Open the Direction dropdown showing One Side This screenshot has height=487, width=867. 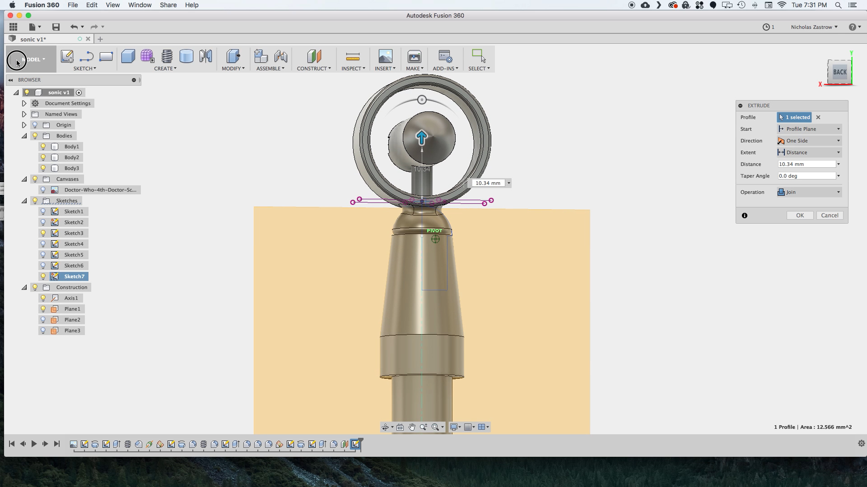[x=809, y=141]
